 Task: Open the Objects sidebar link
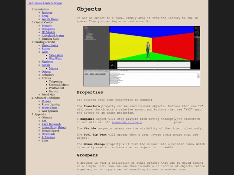46,72
